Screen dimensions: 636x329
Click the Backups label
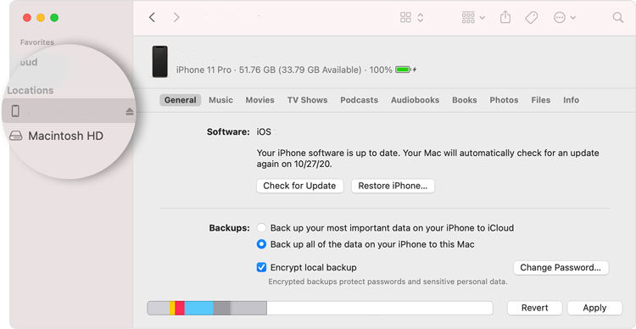click(230, 228)
